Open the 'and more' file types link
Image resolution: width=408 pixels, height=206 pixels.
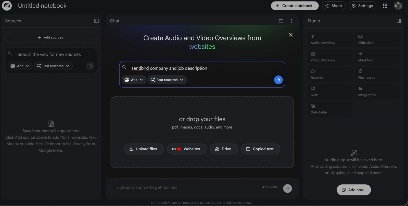click(x=224, y=127)
